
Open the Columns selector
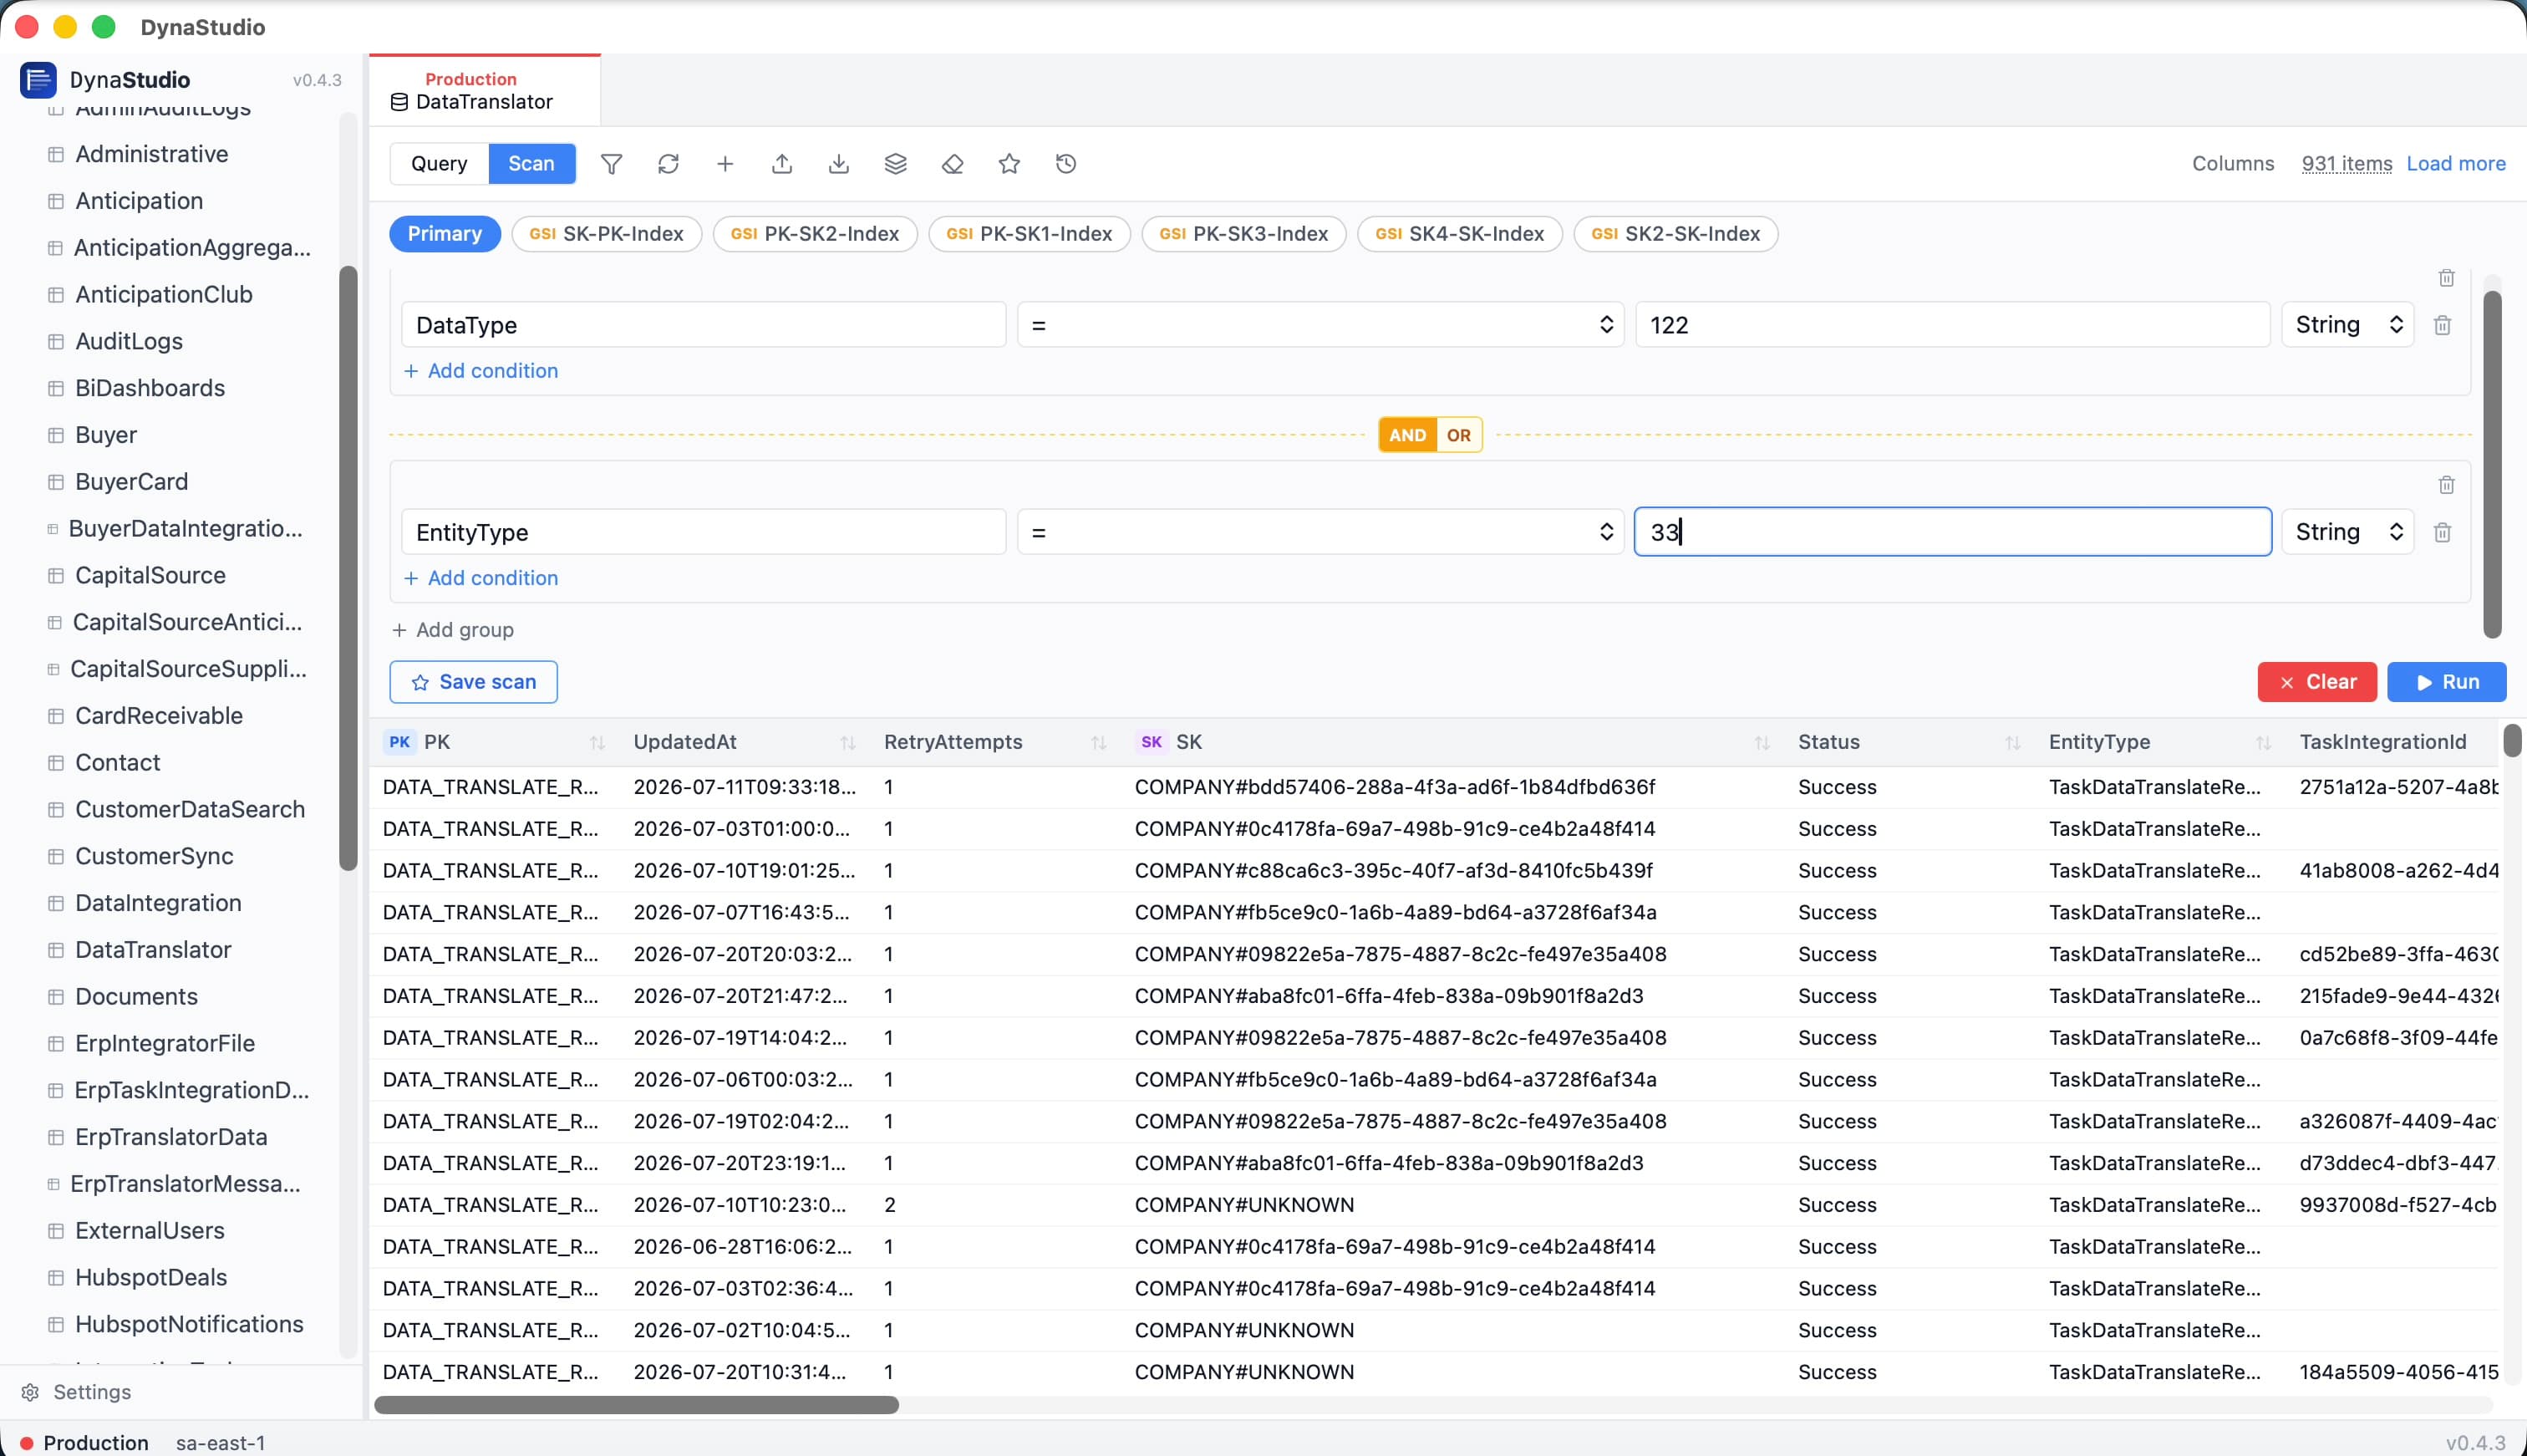2232,164
